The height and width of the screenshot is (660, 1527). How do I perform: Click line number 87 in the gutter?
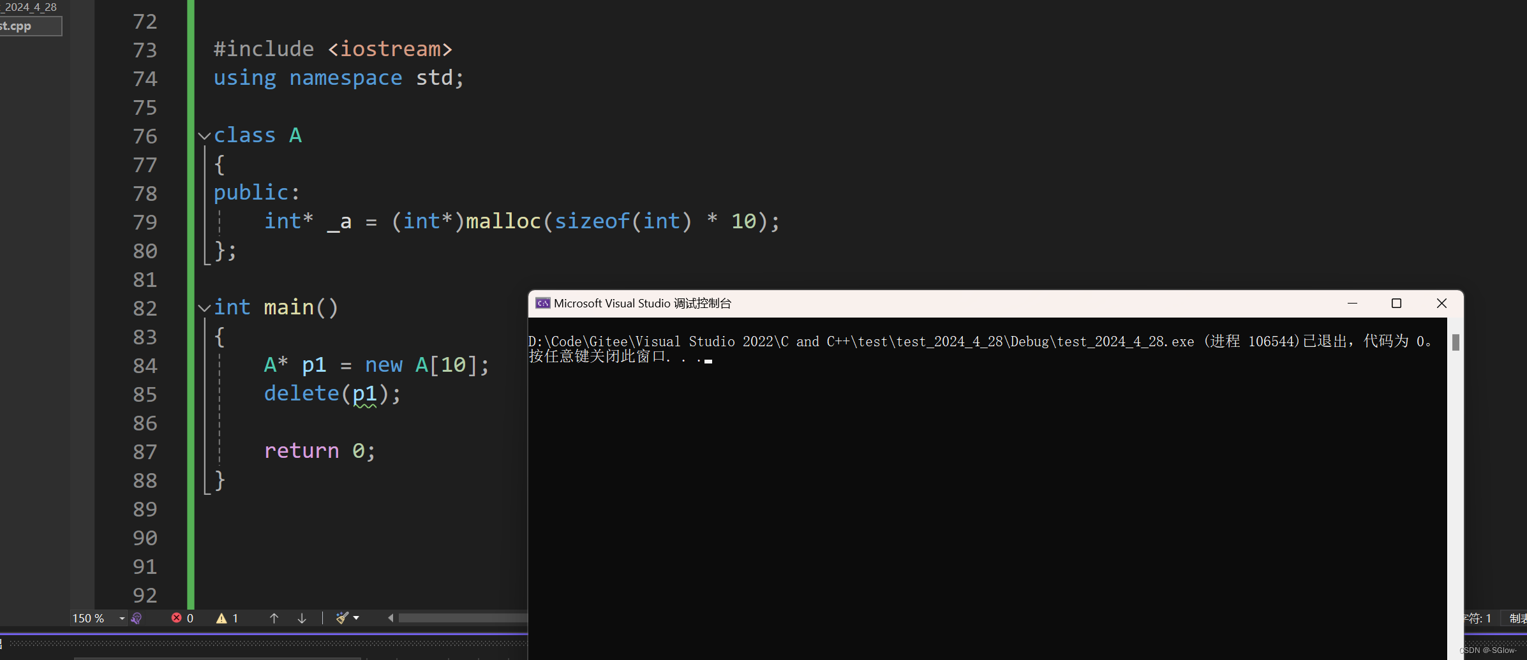145,451
